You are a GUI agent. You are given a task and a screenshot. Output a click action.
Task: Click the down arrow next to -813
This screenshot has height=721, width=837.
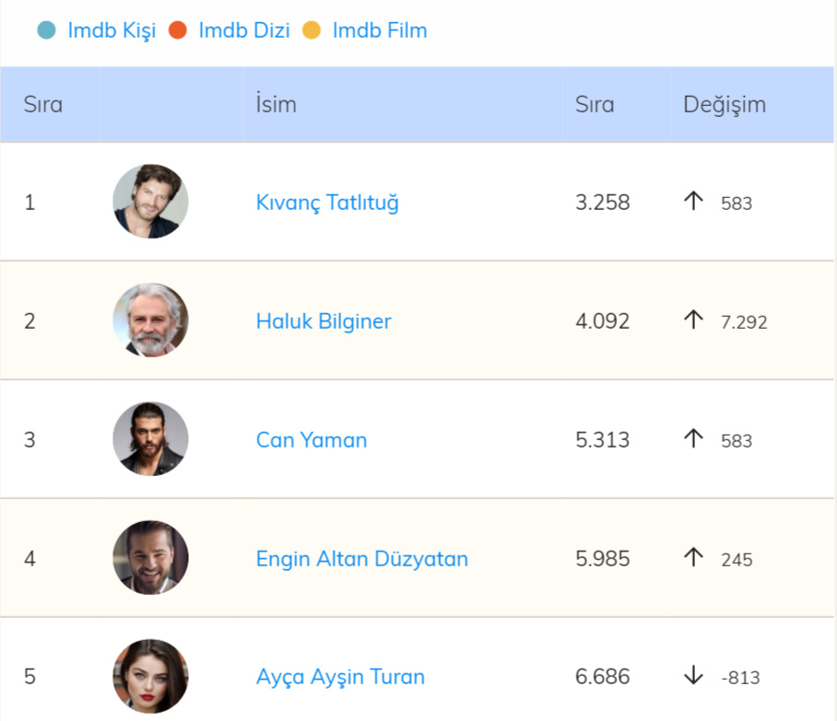[x=693, y=676]
